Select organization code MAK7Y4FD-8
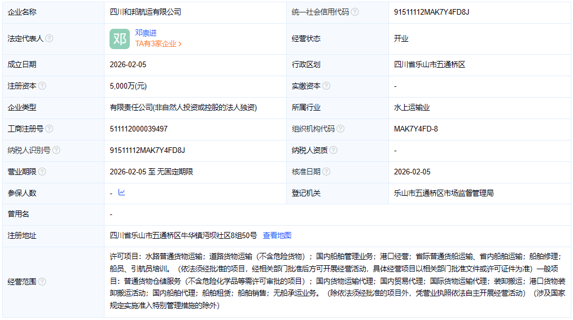Screen dimensions: 573x320 pos(416,129)
